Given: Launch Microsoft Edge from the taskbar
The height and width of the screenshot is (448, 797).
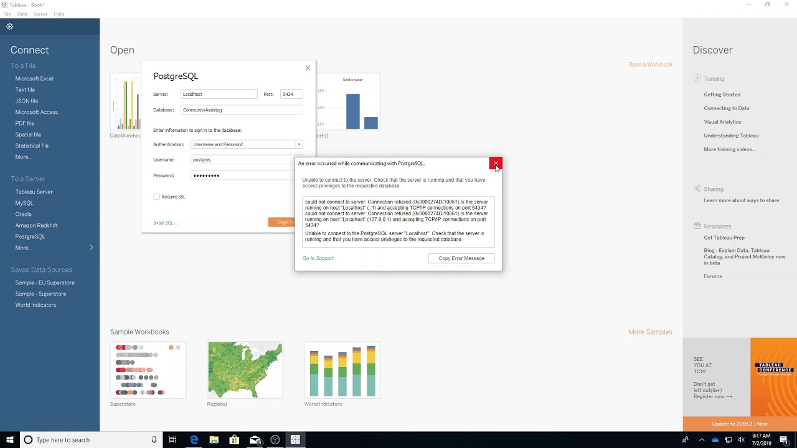Looking at the screenshot, I should (x=194, y=440).
